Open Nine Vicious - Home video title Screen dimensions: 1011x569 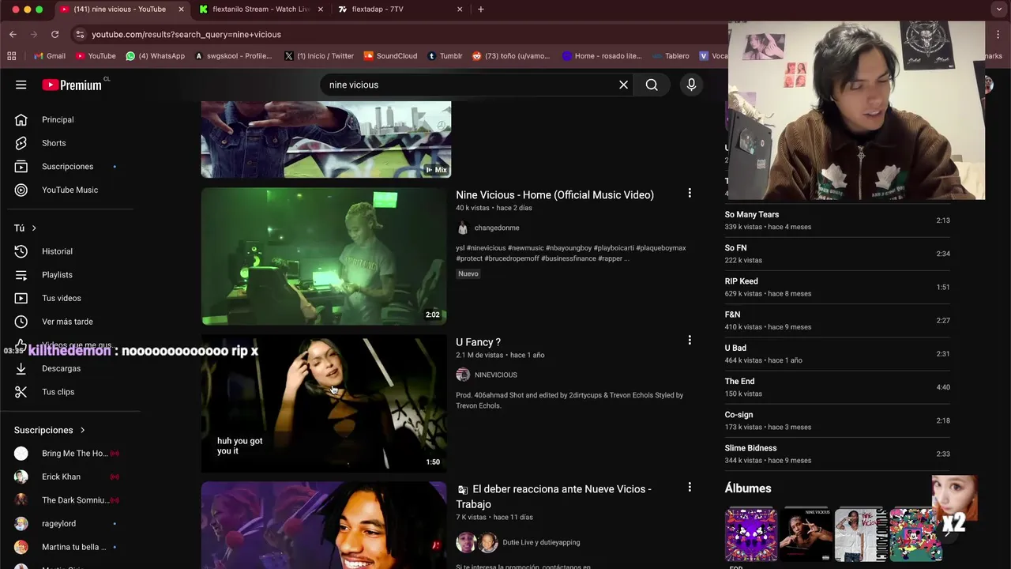pyautogui.click(x=554, y=195)
